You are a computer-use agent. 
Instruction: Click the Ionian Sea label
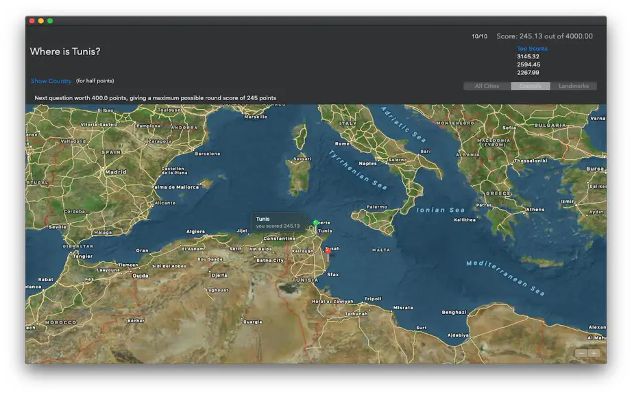coord(440,210)
